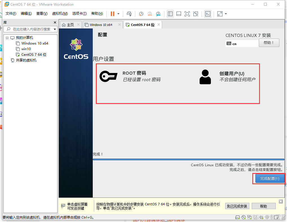Close the 主页 tab
287x222 pixels.
(78, 25)
